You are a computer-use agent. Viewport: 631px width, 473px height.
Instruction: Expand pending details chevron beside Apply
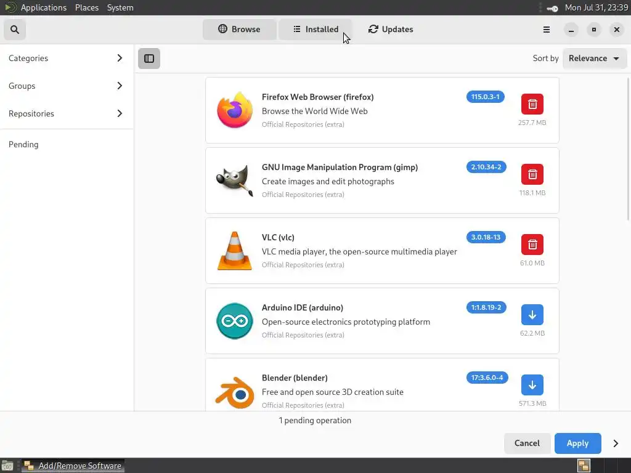click(x=616, y=443)
